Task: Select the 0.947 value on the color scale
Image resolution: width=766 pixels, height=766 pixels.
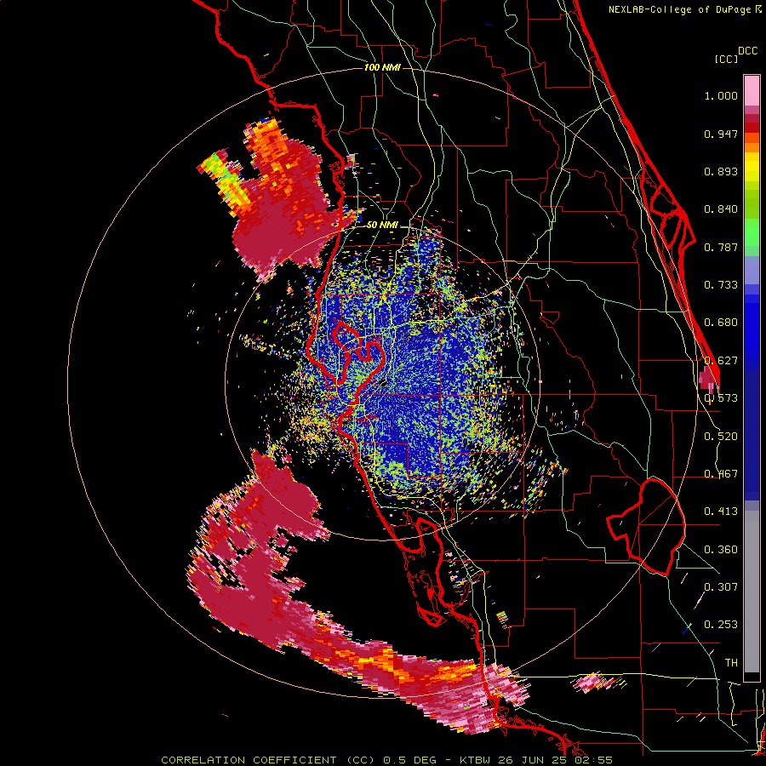Action: point(721,134)
